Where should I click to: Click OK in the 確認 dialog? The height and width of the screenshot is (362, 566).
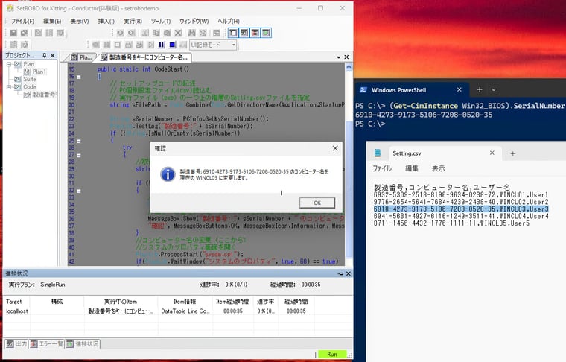coord(317,203)
